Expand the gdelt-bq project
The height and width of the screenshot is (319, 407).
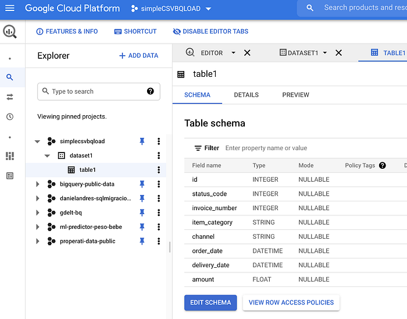pyautogui.click(x=38, y=212)
